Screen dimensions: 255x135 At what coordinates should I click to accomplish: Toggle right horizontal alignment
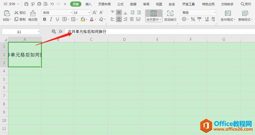pyautogui.click(x=125, y=19)
